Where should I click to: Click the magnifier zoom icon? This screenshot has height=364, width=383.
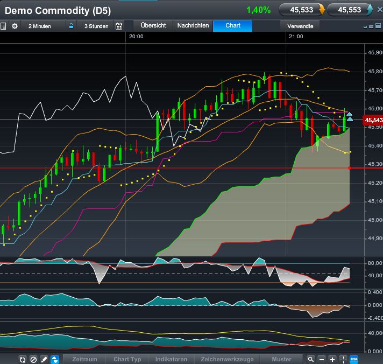point(310,359)
